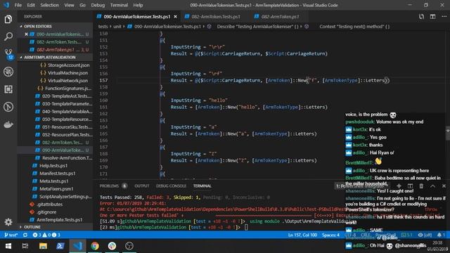450x253 pixels.
Task: Open the Search view in activity bar
Action: [8, 37]
